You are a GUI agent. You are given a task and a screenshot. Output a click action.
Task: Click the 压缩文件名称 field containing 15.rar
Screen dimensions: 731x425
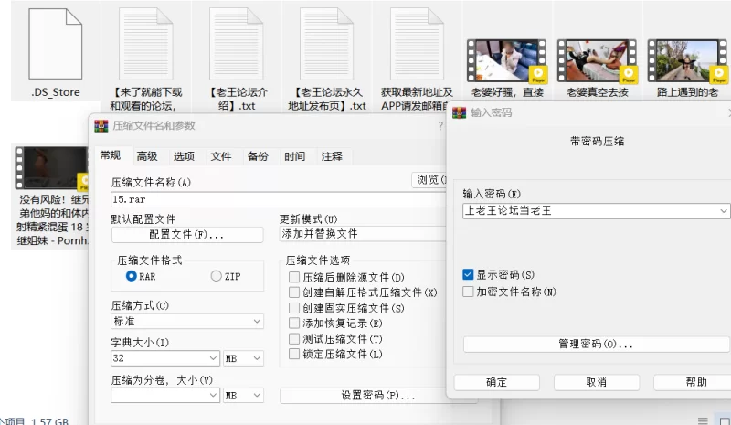point(279,199)
